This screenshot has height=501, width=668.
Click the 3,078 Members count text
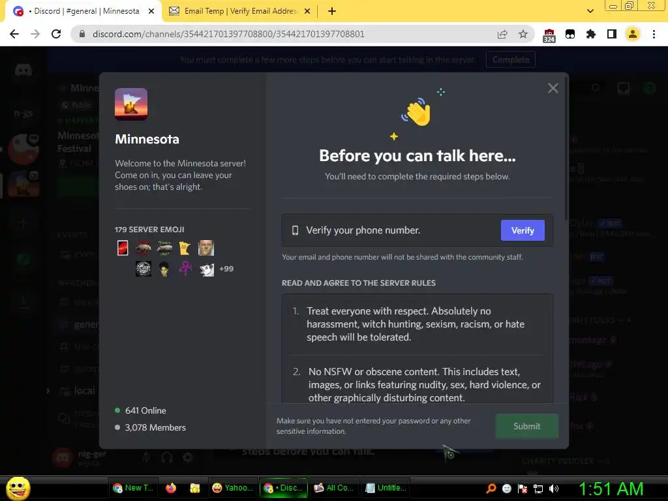pyautogui.click(x=155, y=427)
